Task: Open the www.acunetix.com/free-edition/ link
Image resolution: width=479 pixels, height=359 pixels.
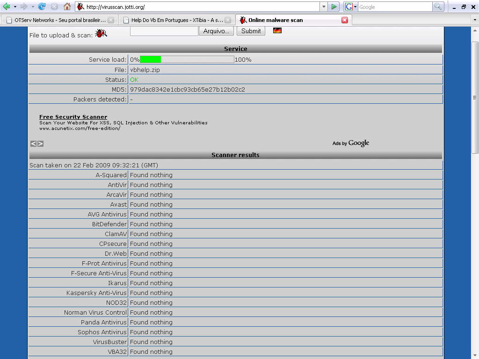Action: coord(80,129)
